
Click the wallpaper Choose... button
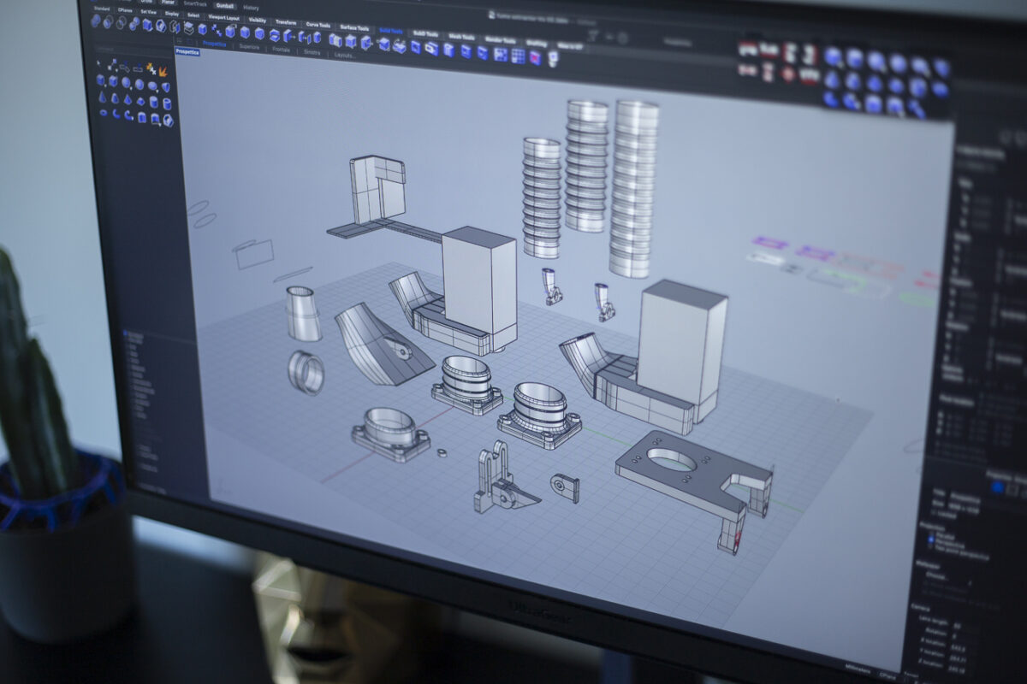935,576
